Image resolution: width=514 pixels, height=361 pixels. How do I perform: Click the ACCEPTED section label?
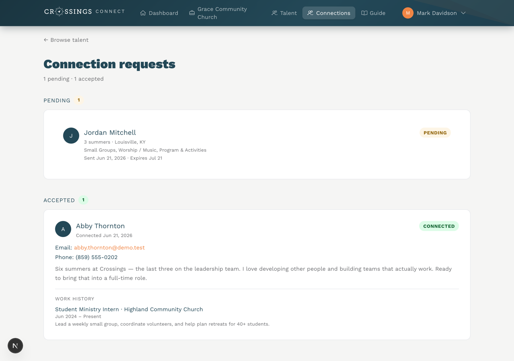pyautogui.click(x=59, y=200)
